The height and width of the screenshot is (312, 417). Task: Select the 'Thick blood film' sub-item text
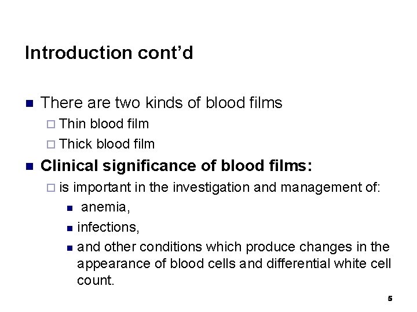coord(107,144)
